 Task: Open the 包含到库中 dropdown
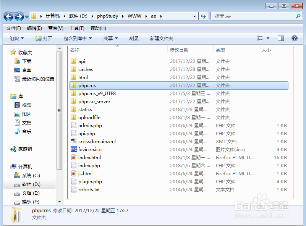click(x=78, y=39)
